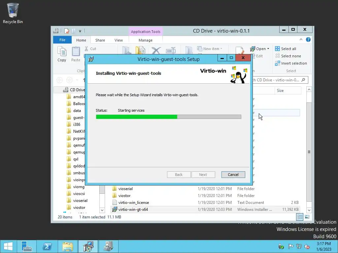Open the Recycle Bin on desktop
This screenshot has height=253, width=338.
click(13, 13)
